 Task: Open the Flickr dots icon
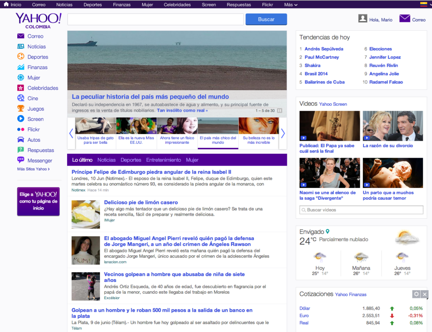21,129
